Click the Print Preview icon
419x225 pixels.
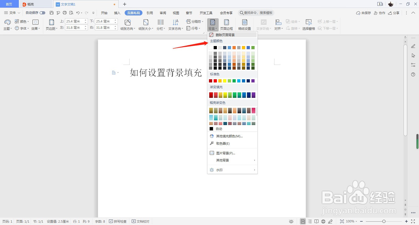coord(71,13)
